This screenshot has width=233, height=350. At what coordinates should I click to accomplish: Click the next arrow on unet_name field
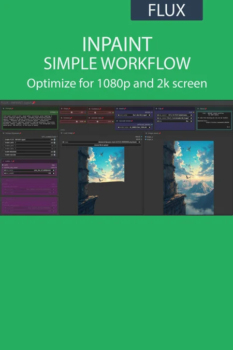(150, 115)
